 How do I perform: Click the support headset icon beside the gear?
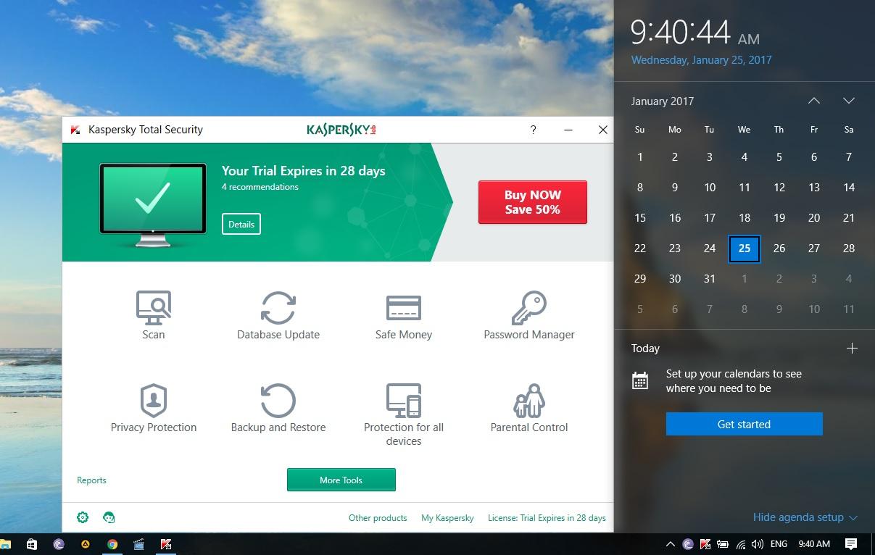tap(109, 517)
